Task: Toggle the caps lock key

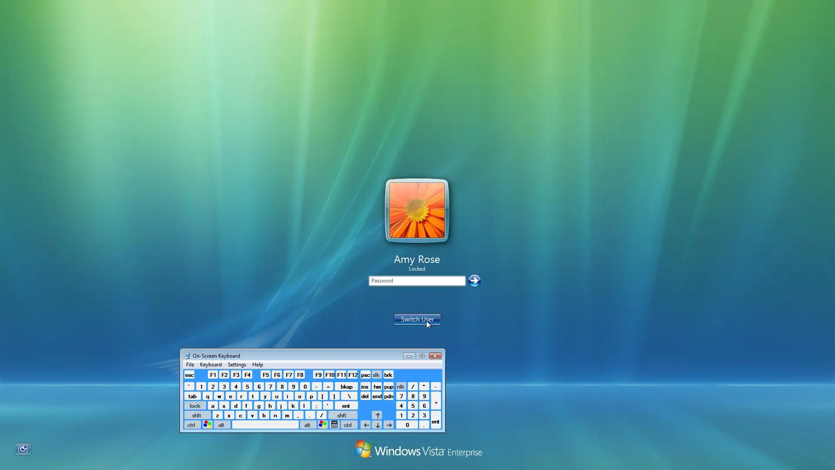Action: point(195,406)
